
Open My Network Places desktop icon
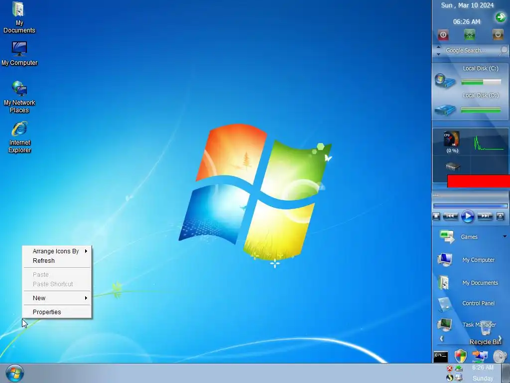coord(19,97)
